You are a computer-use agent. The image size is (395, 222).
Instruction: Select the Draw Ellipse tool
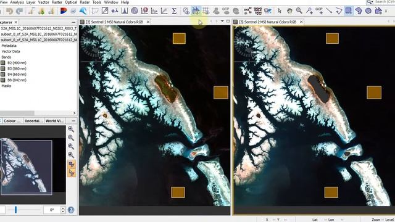(x=368, y=11)
